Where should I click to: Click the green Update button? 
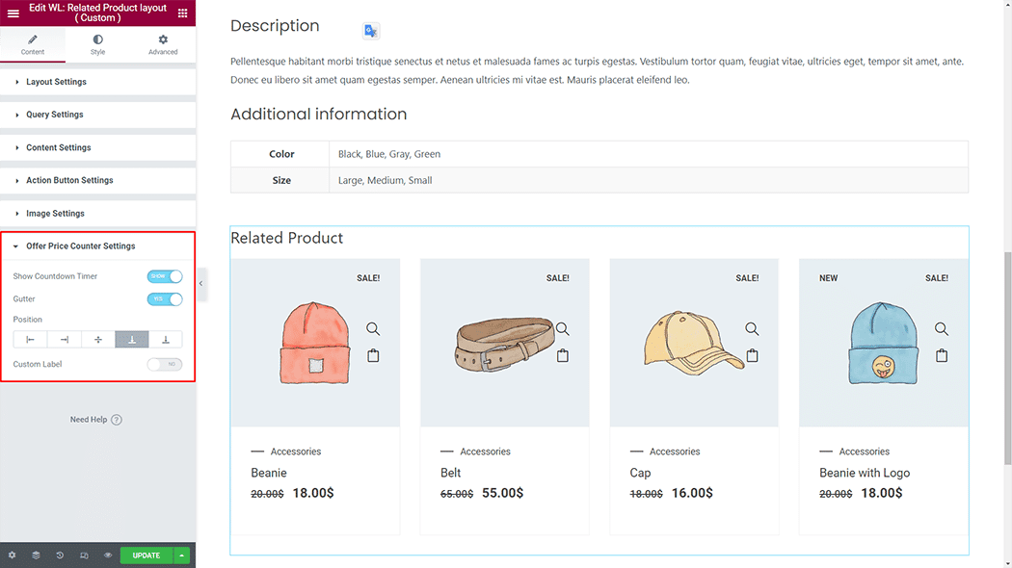coord(146,555)
